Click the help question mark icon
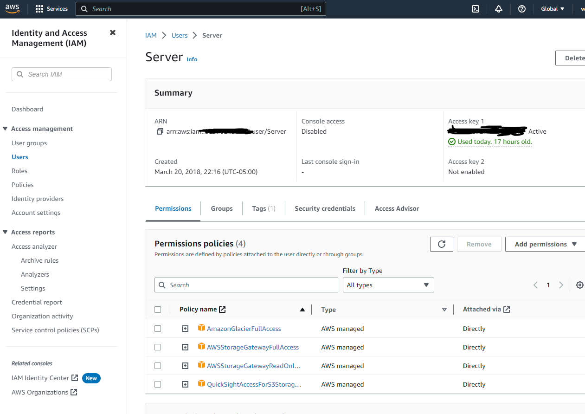Image resolution: width=585 pixels, height=414 pixels. 522,9
